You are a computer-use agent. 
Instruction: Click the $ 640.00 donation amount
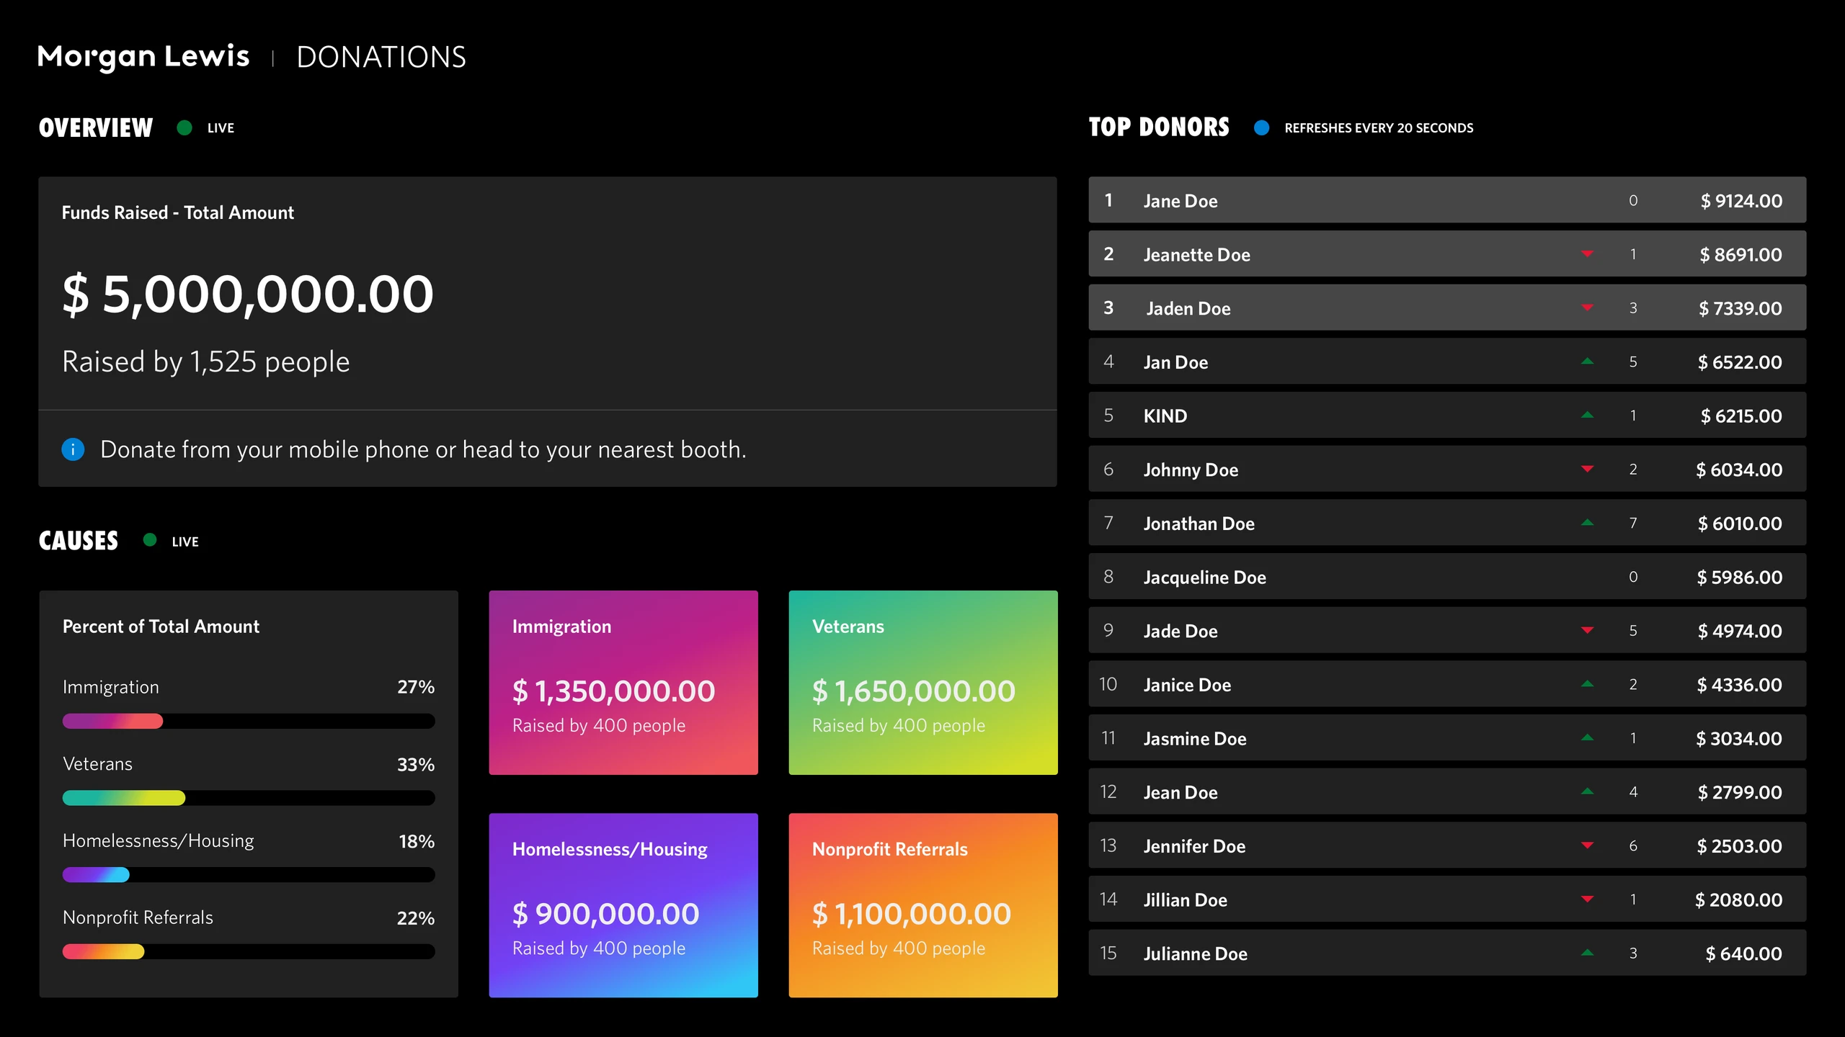[x=1743, y=953]
